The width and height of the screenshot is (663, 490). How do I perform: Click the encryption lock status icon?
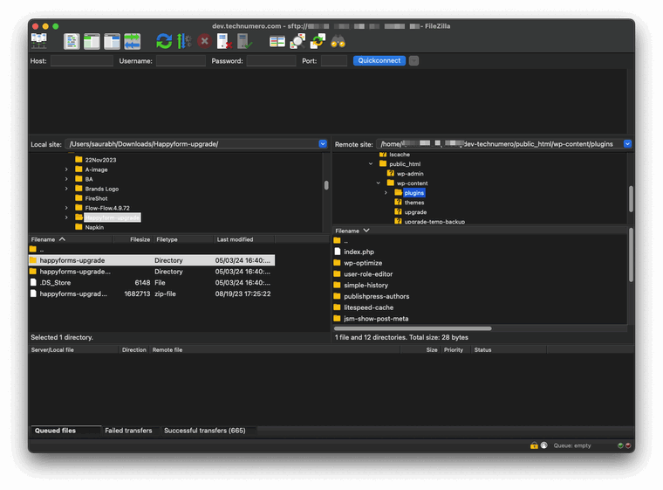[534, 445]
